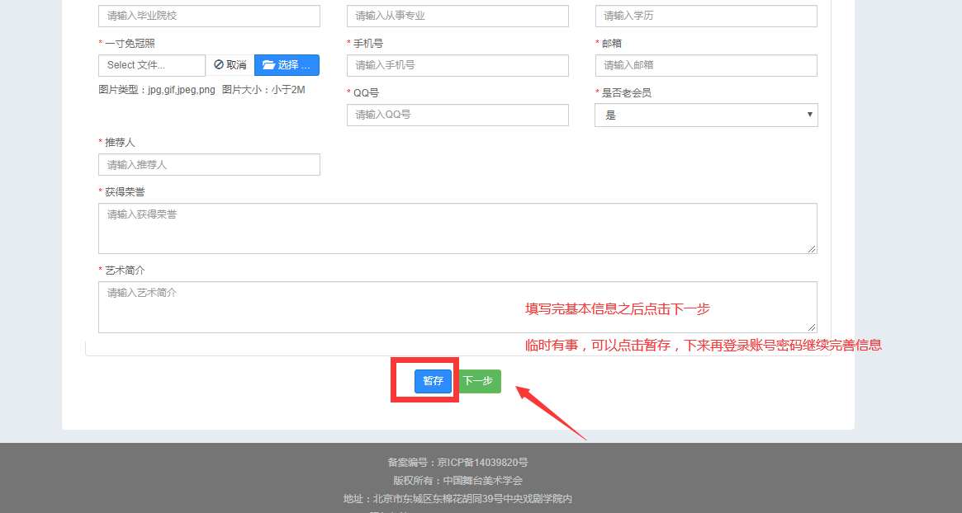
Task: Click the 中国舞台美术学会 copyright text
Action: coord(482,481)
